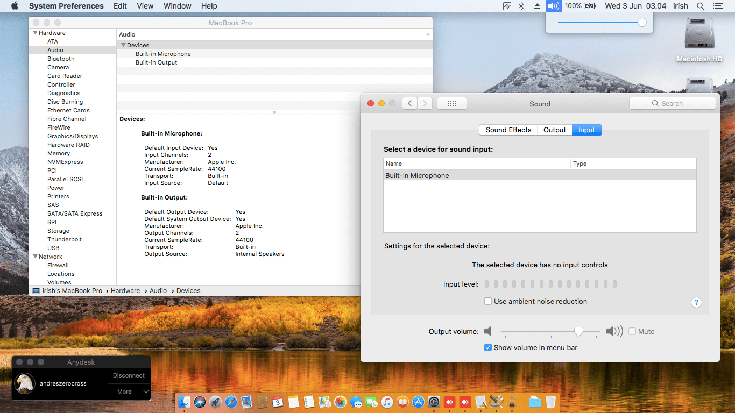Click the Search field in Sound preferences

673,103
